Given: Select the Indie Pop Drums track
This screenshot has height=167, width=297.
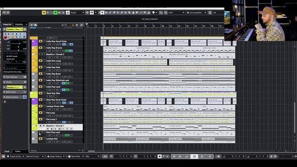Looking at the screenshot, I should coord(54,48).
